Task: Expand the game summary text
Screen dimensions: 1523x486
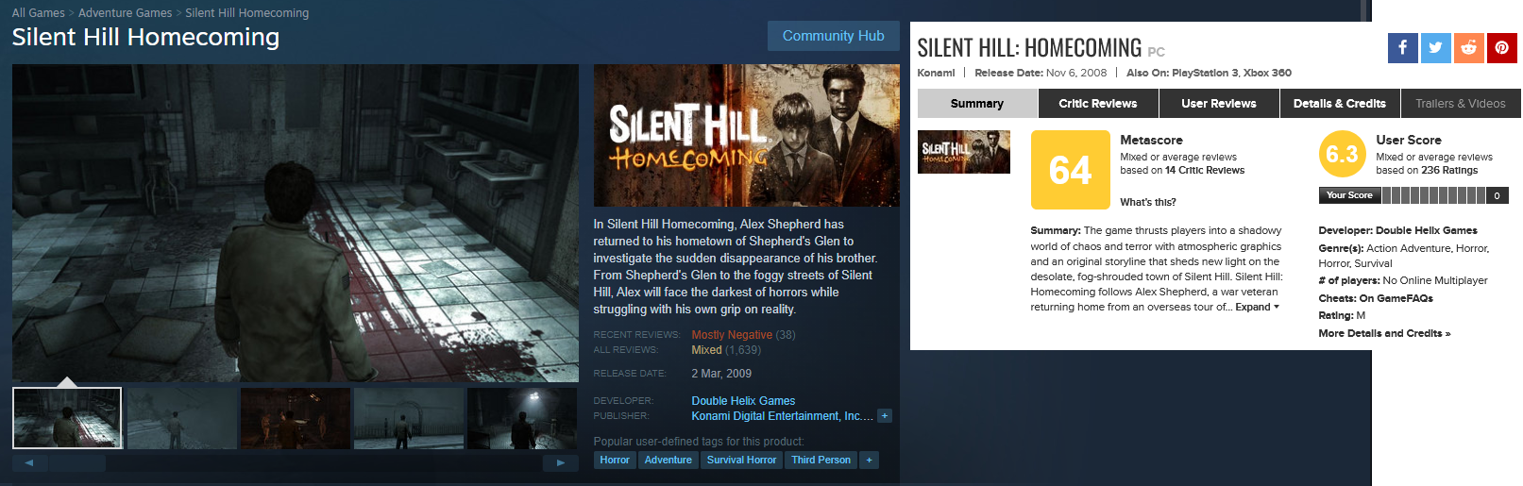Action: (1257, 308)
